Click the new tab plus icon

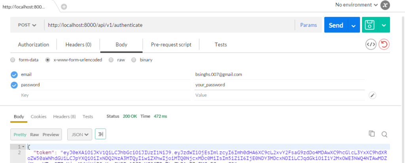64,7
